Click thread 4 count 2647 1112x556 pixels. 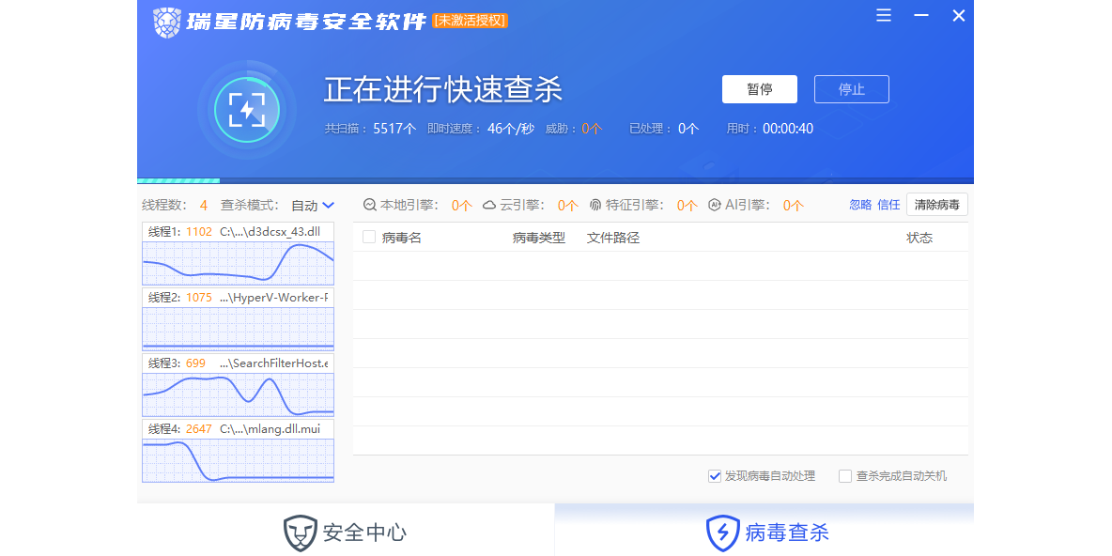click(x=199, y=429)
